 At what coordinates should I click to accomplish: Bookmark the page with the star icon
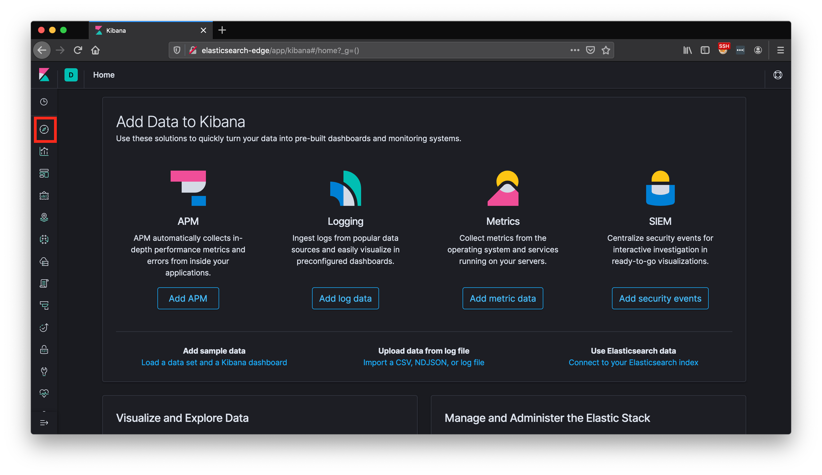(x=606, y=50)
